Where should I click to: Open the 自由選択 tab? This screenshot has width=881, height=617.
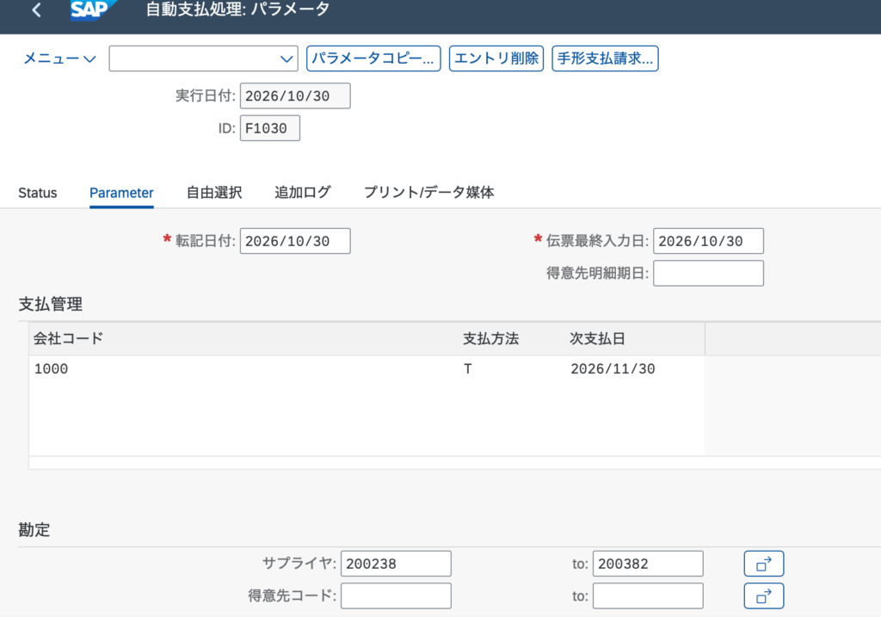[x=214, y=193]
